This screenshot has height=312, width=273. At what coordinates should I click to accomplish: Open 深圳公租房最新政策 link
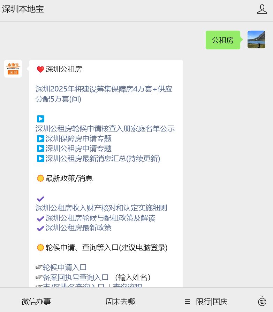[78, 228]
